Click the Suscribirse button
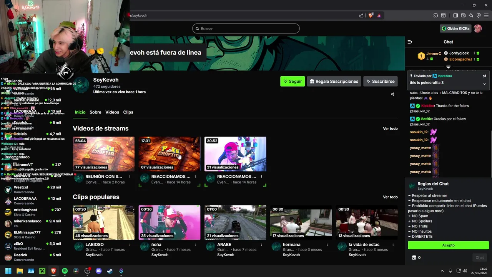This screenshot has width=492, height=277. [381, 81]
